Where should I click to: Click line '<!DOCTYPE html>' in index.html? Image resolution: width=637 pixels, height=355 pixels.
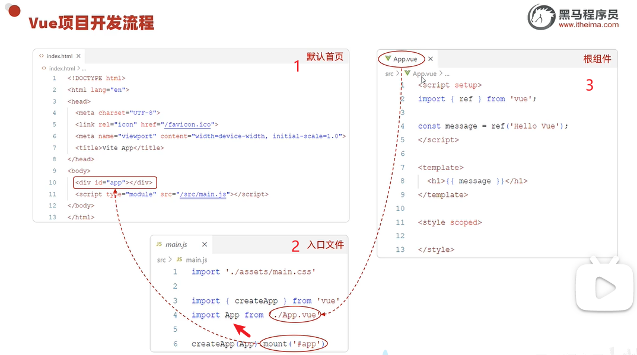(x=96, y=78)
